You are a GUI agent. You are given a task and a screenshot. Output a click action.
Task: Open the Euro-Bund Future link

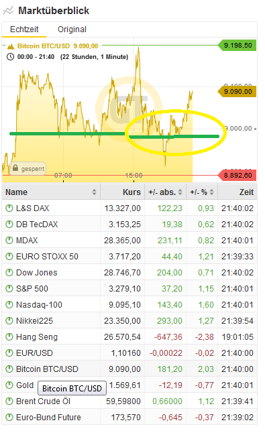(48, 418)
